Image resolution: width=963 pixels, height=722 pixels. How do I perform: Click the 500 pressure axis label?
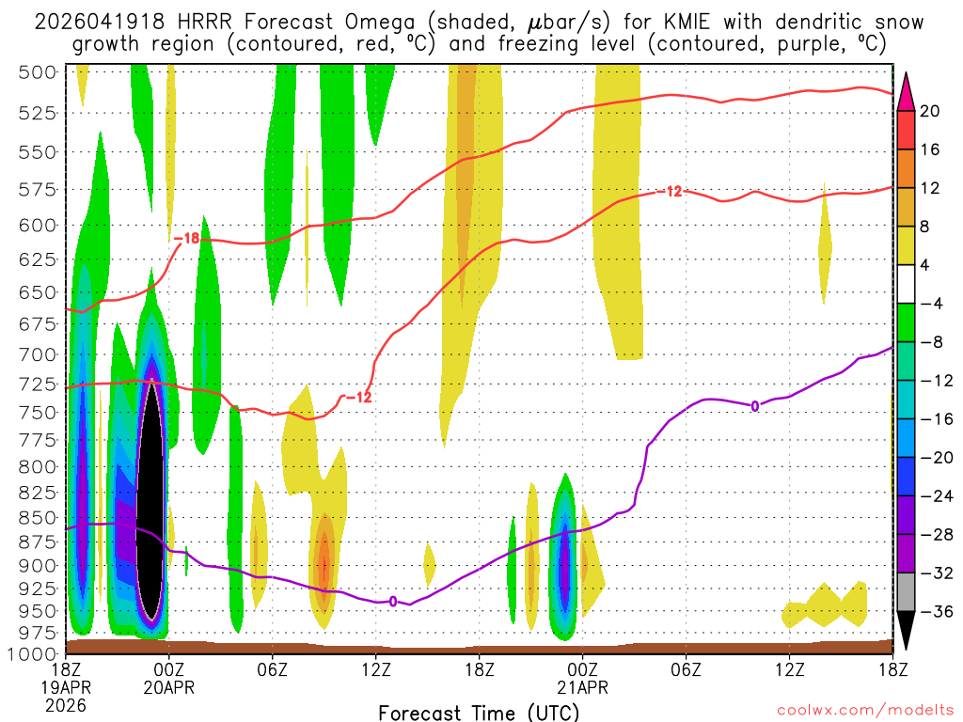[x=38, y=72]
